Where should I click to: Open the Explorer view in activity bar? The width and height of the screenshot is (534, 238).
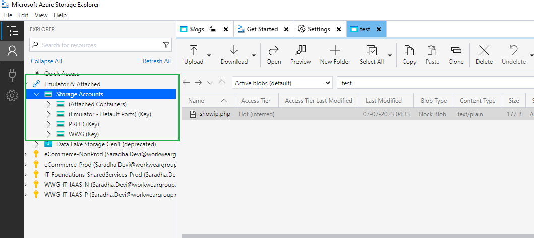pyautogui.click(x=12, y=31)
